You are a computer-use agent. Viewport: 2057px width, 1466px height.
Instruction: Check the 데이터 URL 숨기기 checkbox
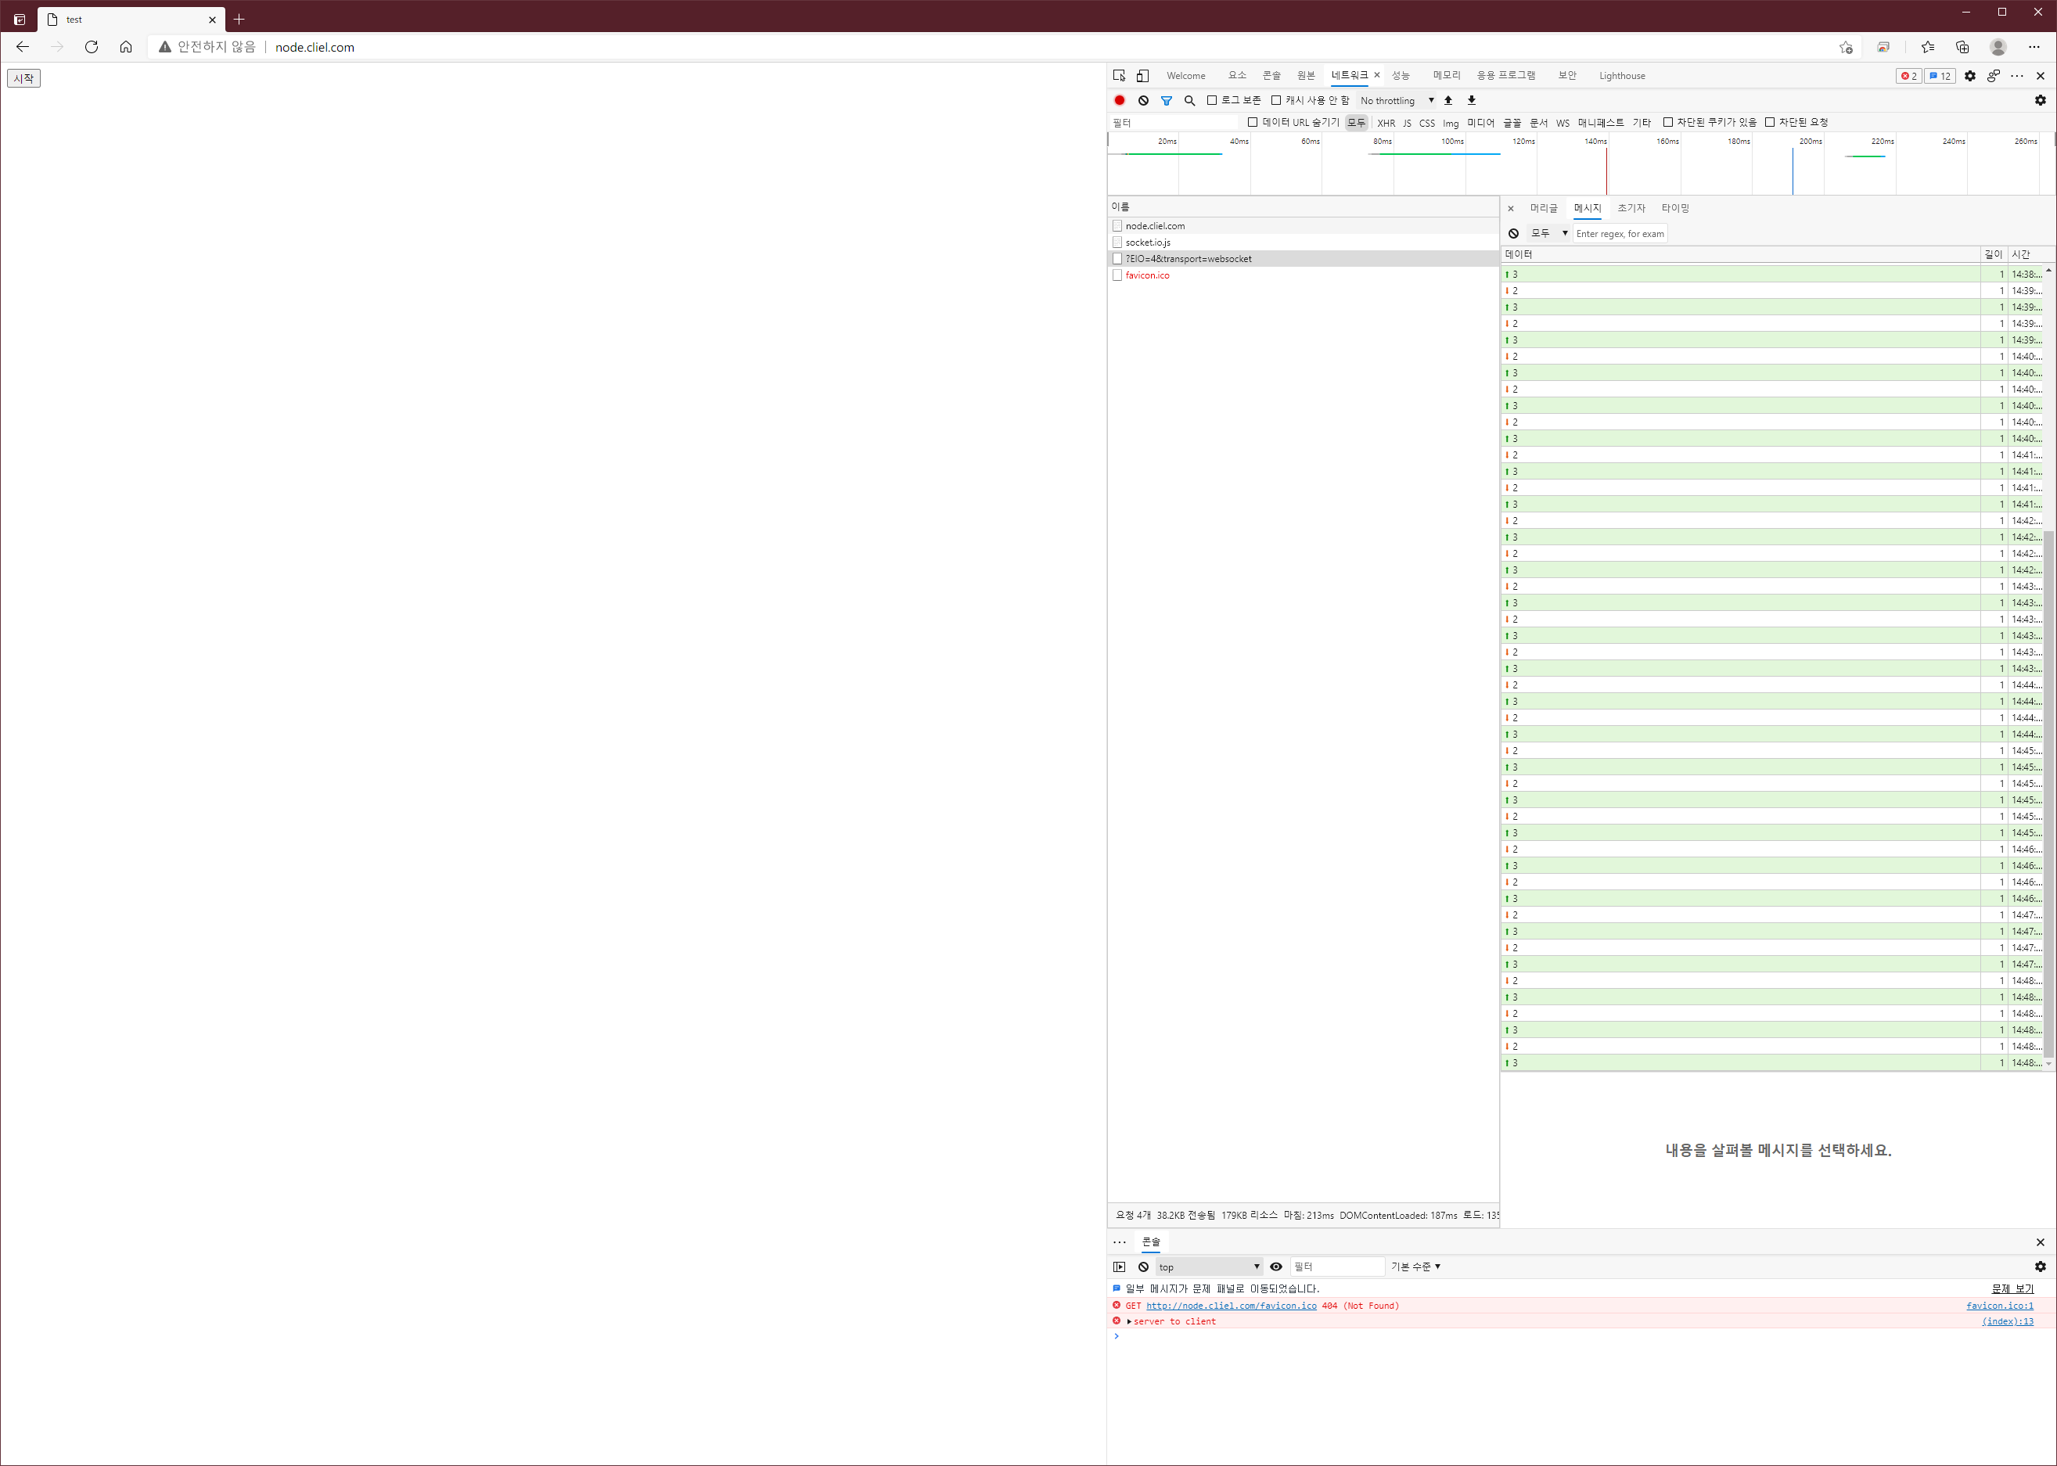1253,122
